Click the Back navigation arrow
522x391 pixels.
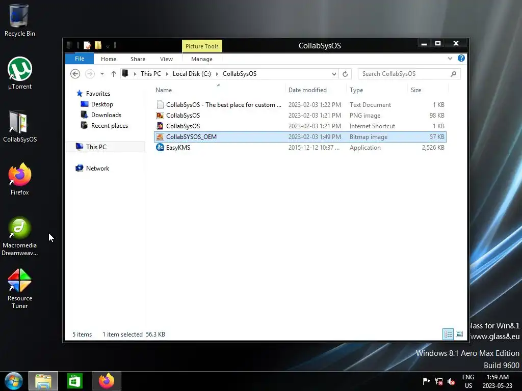coord(75,74)
